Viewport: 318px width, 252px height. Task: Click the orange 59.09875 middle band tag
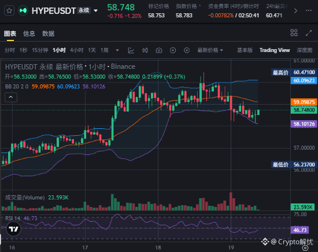coord(304,102)
